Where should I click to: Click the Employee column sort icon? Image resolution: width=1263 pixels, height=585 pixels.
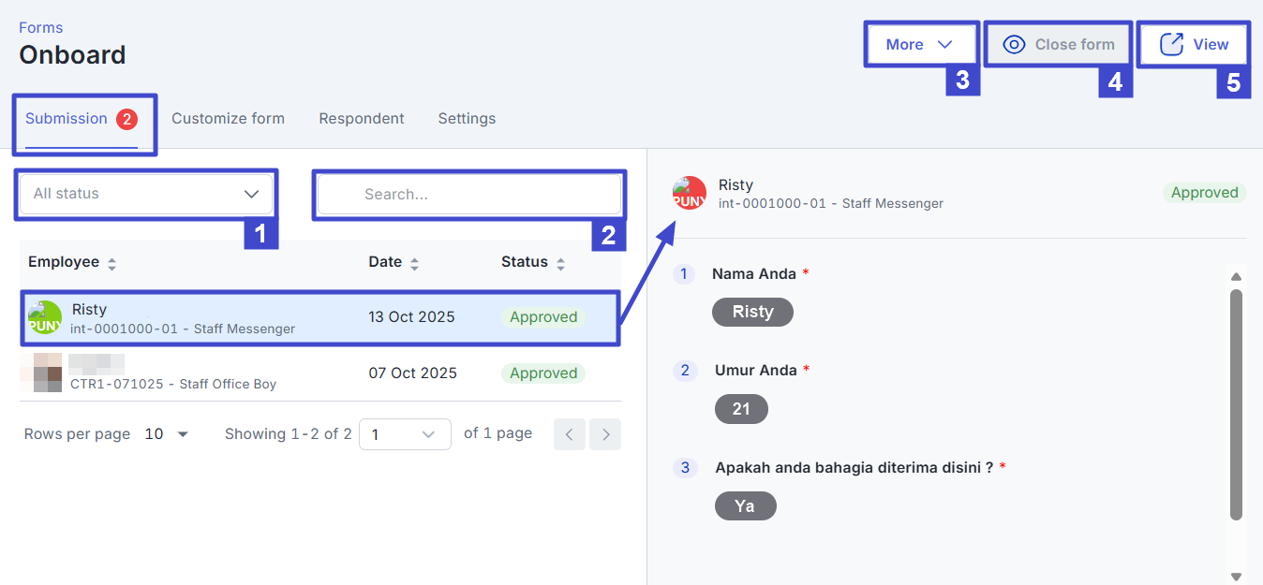click(x=112, y=264)
